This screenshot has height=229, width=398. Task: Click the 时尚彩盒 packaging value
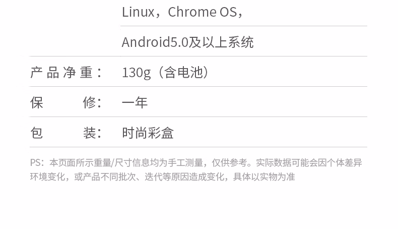click(148, 133)
